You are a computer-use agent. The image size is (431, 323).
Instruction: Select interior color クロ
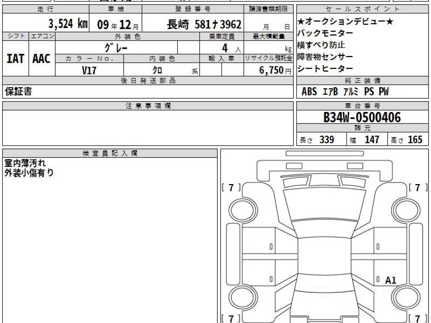(157, 70)
